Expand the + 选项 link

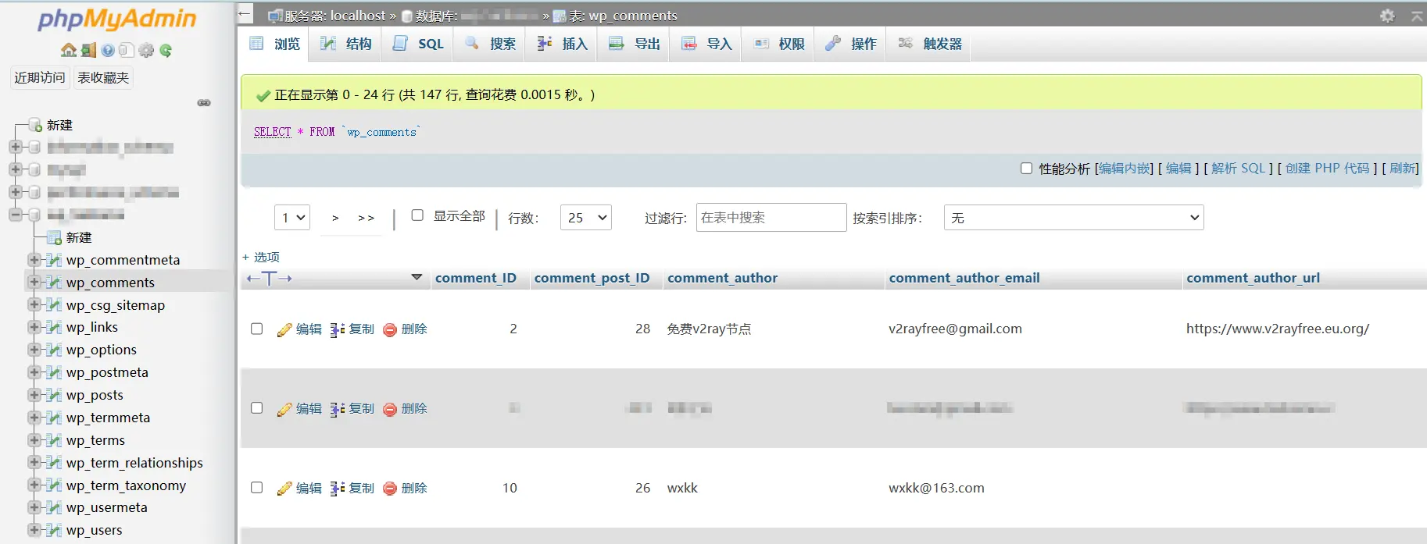tap(261, 257)
